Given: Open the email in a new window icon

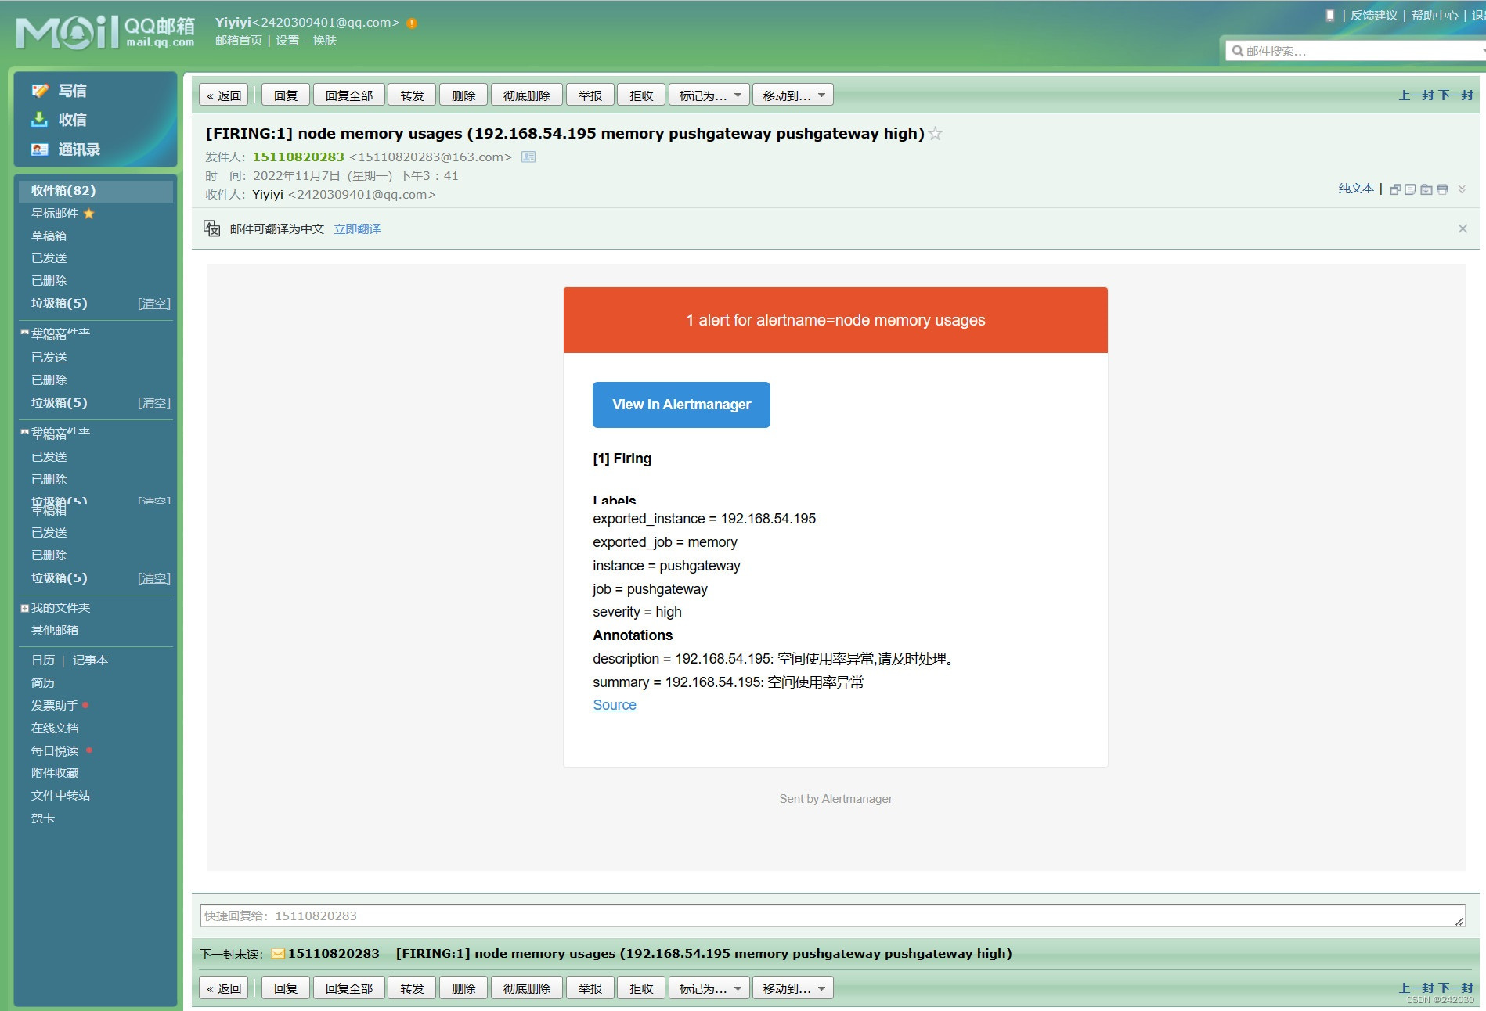Looking at the screenshot, I should [1395, 189].
